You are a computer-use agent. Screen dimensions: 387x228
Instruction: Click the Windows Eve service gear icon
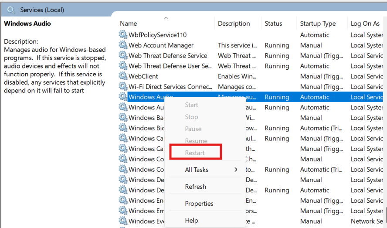(122, 221)
